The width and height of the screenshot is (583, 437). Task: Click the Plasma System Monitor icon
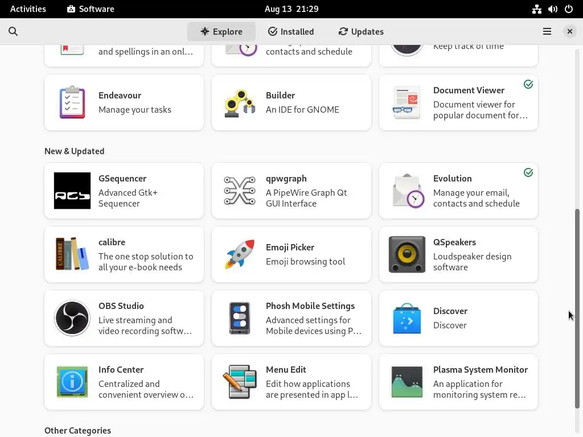407,382
